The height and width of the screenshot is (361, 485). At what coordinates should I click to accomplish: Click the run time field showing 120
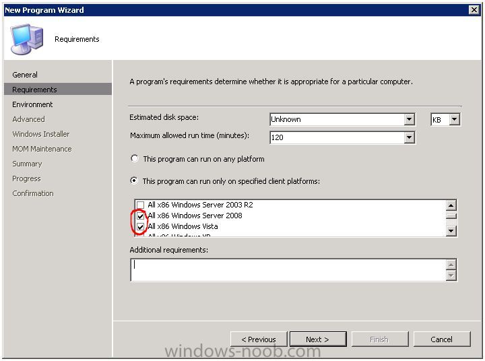(337, 137)
